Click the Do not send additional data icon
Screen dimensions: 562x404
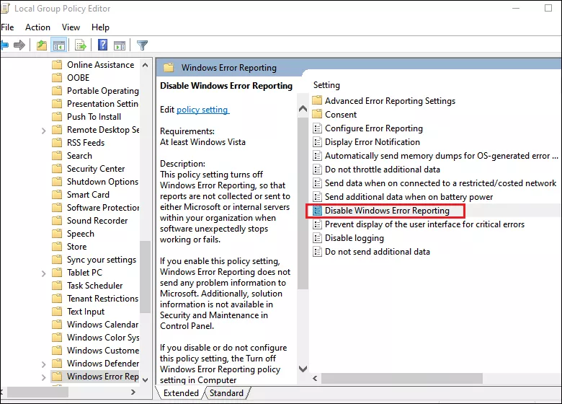tap(317, 252)
